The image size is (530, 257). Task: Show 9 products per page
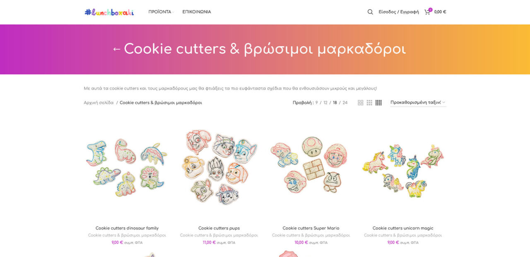[317, 102]
